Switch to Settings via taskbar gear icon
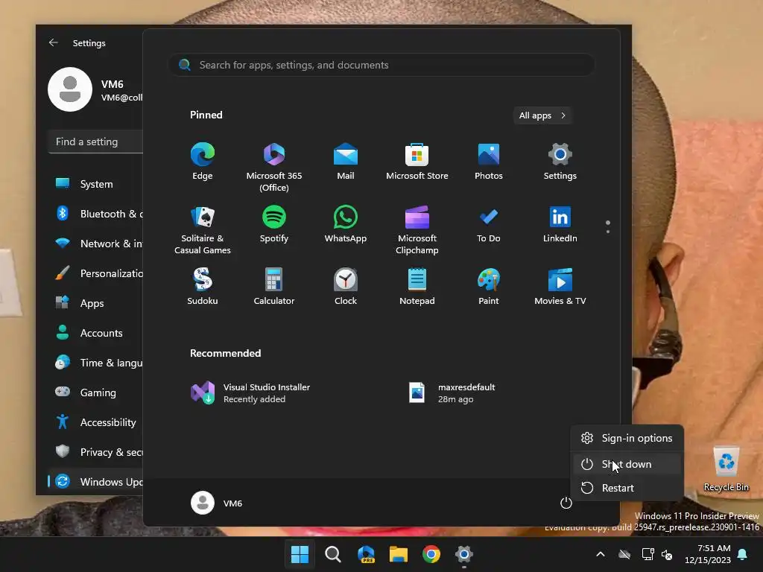 [463, 554]
